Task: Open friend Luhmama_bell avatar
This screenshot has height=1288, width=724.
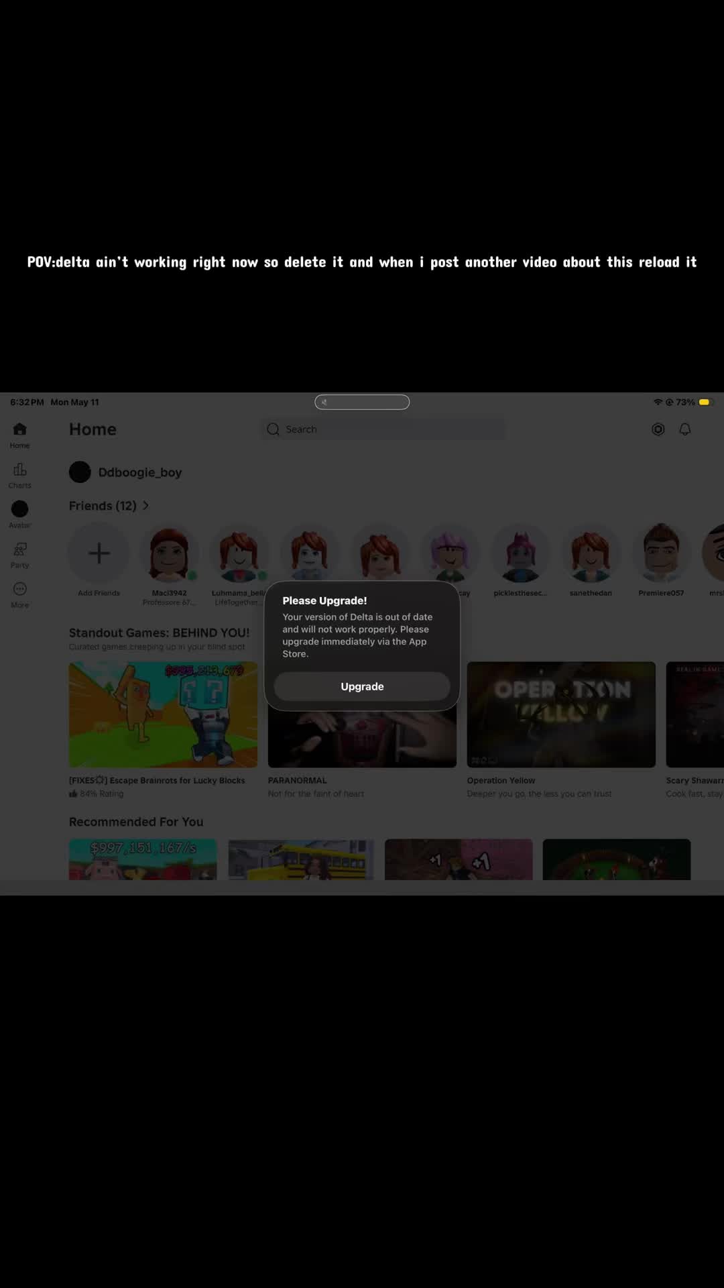Action: pos(239,553)
